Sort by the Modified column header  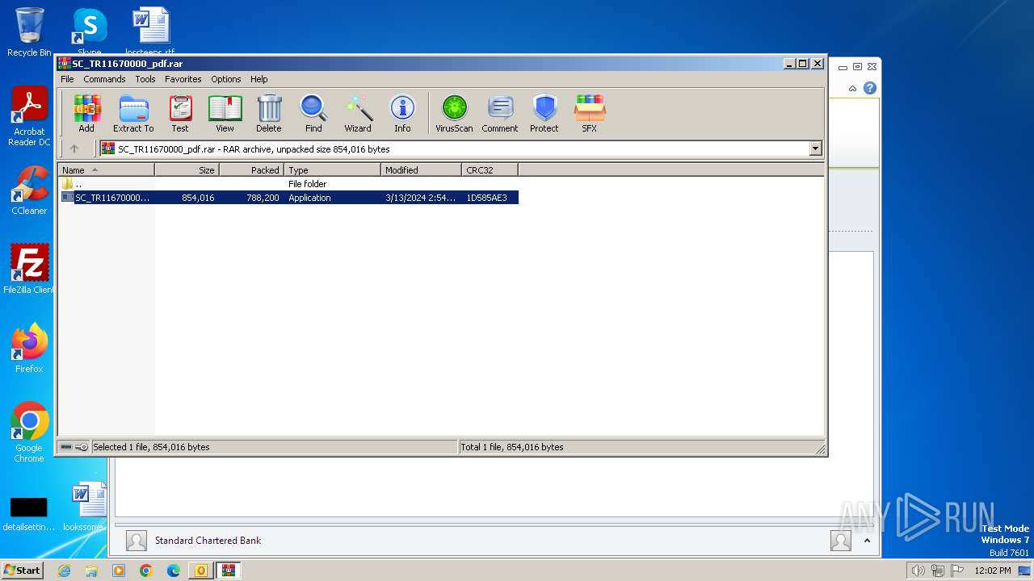click(x=421, y=169)
